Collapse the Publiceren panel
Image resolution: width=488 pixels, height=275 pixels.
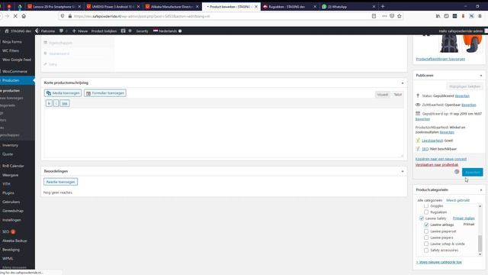click(481, 76)
